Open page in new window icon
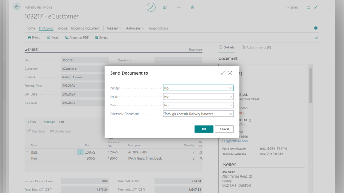The height and width of the screenshot is (193, 344). pos(308,7)
